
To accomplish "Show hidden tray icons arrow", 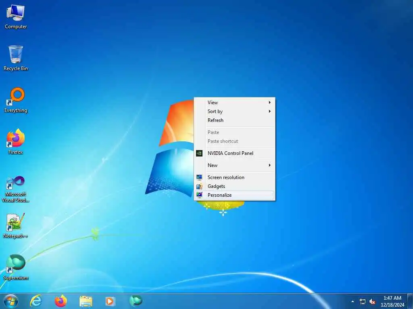I will (353, 301).
